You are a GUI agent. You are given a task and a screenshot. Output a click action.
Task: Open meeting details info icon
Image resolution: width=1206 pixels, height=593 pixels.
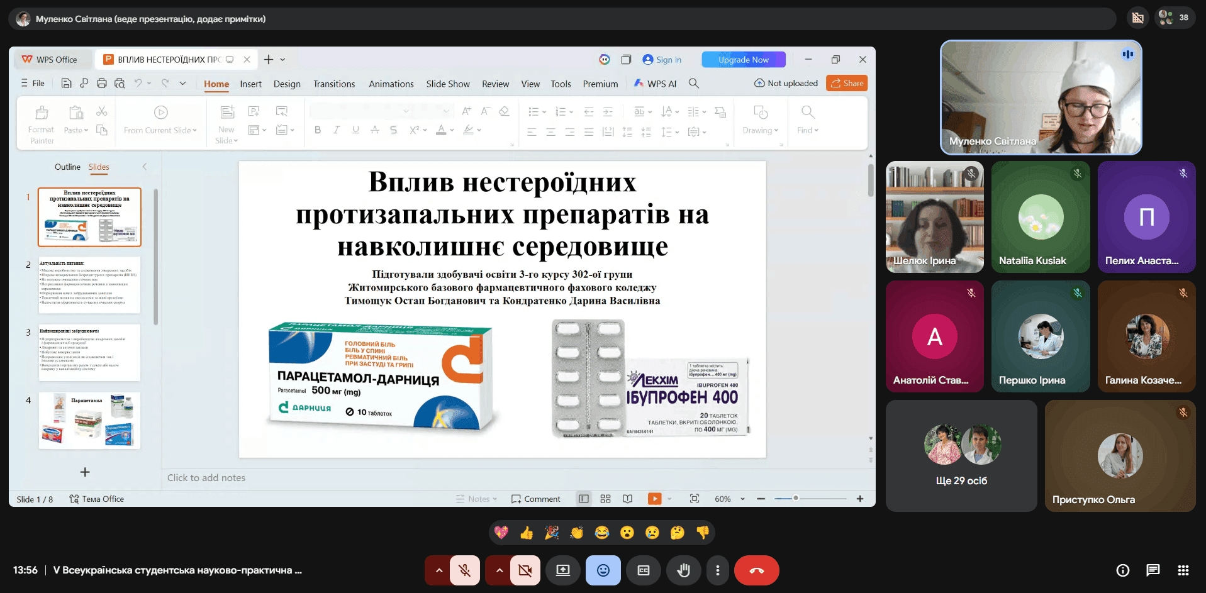pyautogui.click(x=1123, y=570)
